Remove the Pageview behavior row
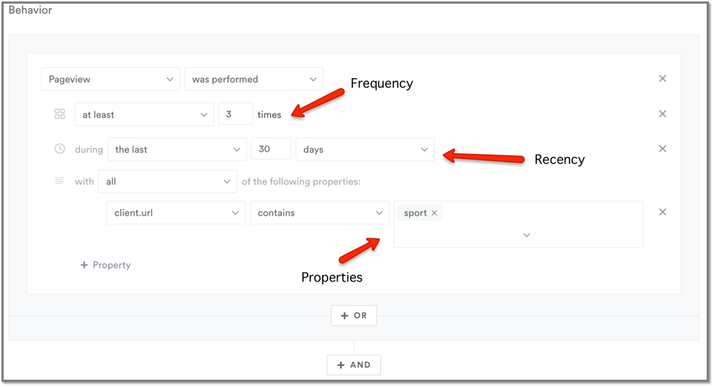This screenshot has height=387, width=714. pos(663,78)
